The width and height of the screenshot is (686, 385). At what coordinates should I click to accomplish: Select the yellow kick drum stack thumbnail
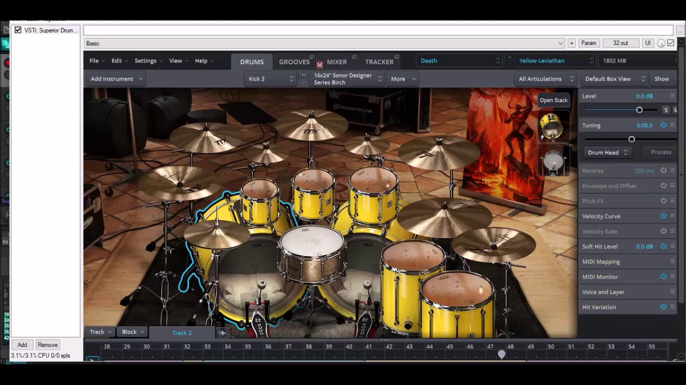pyautogui.click(x=554, y=126)
